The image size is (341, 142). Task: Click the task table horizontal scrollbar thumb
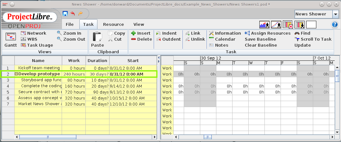click(x=48, y=137)
